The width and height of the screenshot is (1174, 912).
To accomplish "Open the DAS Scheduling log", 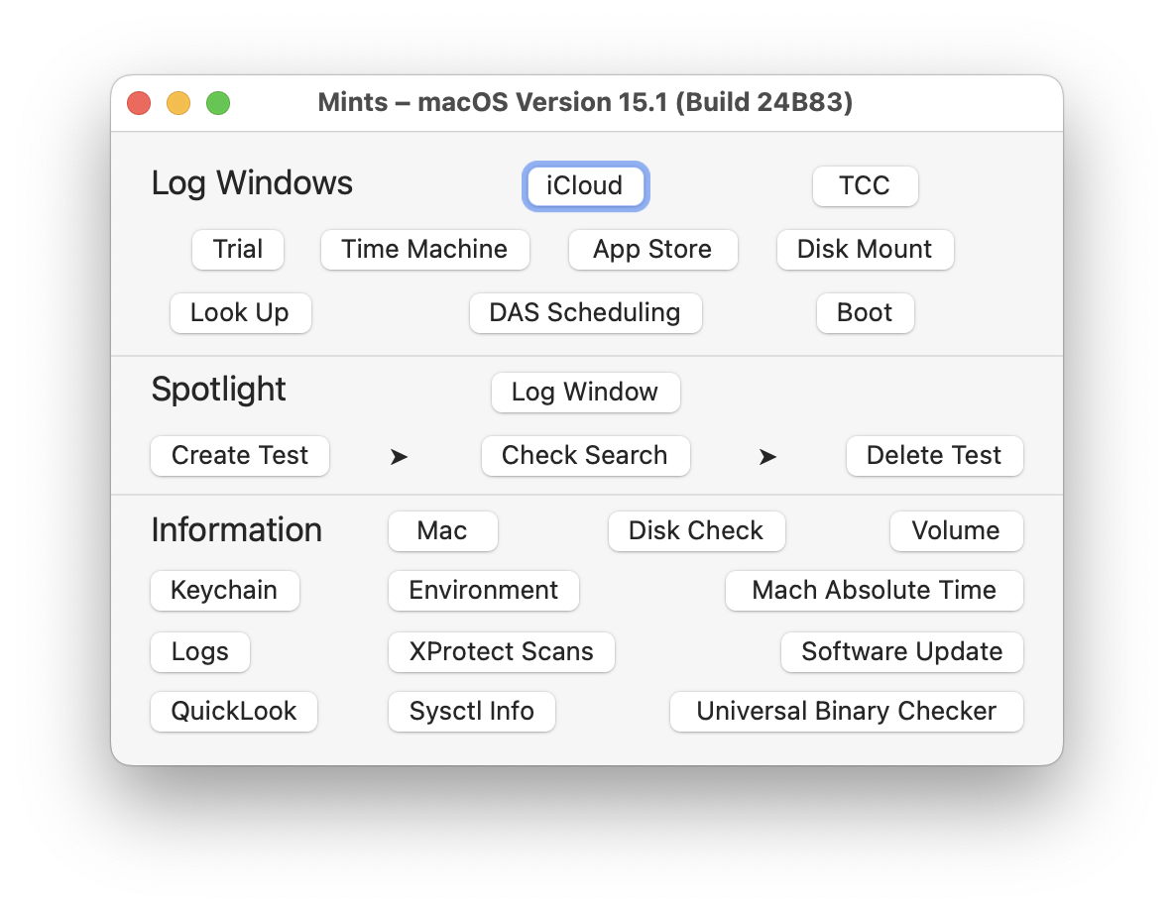I will coord(585,312).
